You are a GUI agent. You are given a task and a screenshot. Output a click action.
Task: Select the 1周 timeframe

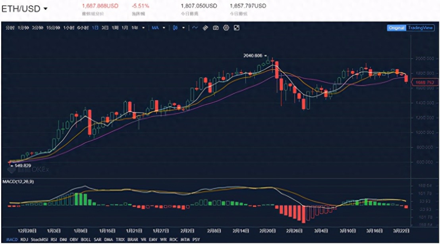pyautogui.click(x=115, y=28)
